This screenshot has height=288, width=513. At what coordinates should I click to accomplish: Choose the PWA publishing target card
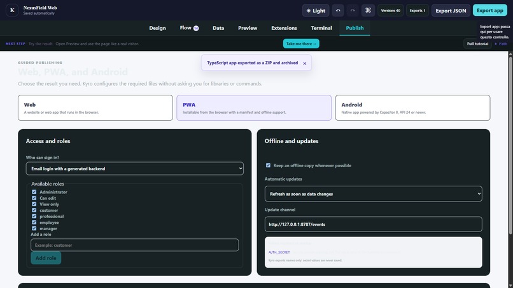click(x=254, y=108)
